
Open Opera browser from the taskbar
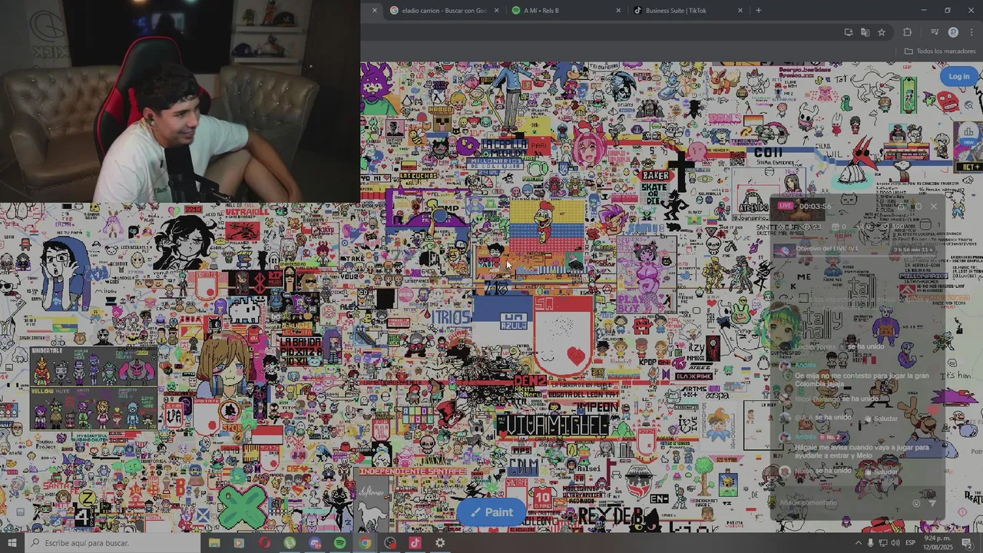tap(264, 543)
